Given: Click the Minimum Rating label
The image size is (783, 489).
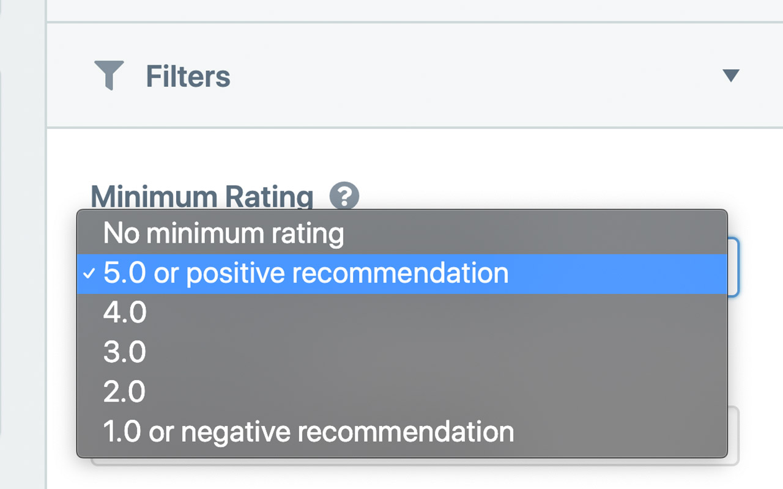Looking at the screenshot, I should 202,196.
